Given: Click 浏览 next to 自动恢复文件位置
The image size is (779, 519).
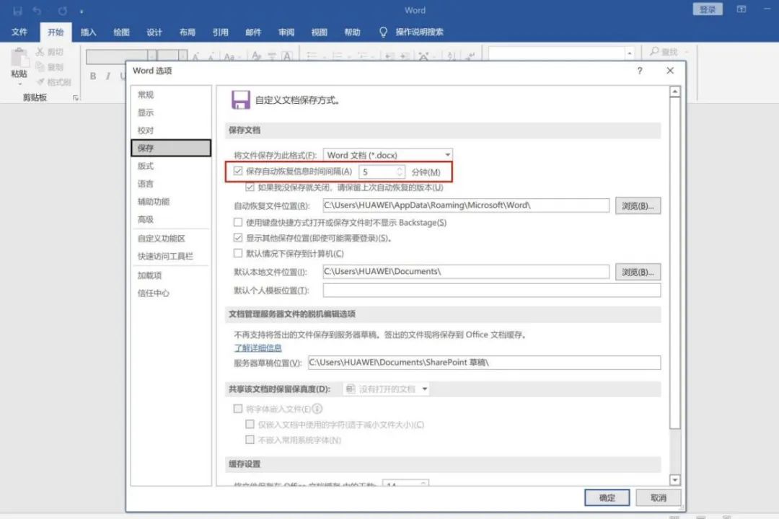Looking at the screenshot, I should [638, 205].
